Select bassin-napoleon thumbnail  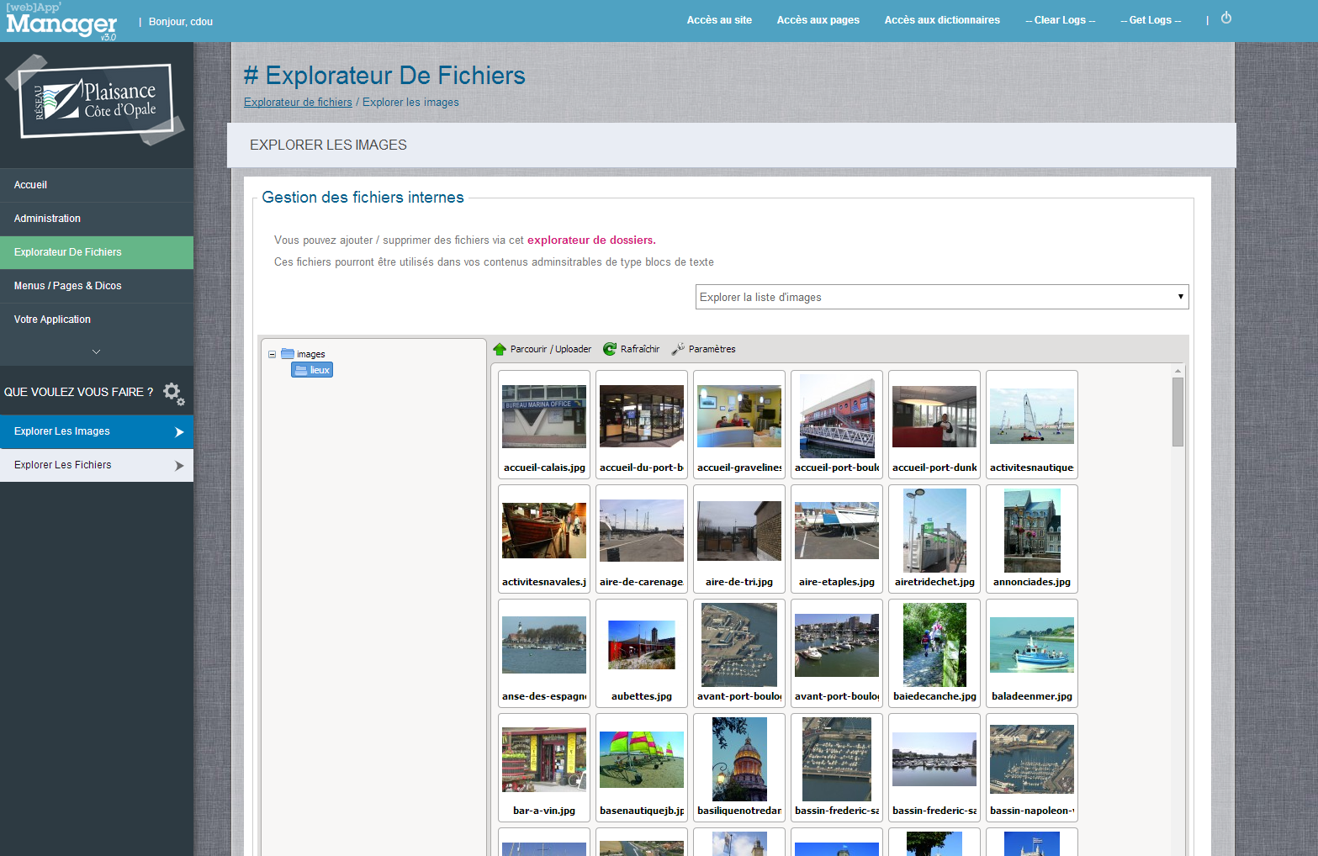click(x=1032, y=768)
